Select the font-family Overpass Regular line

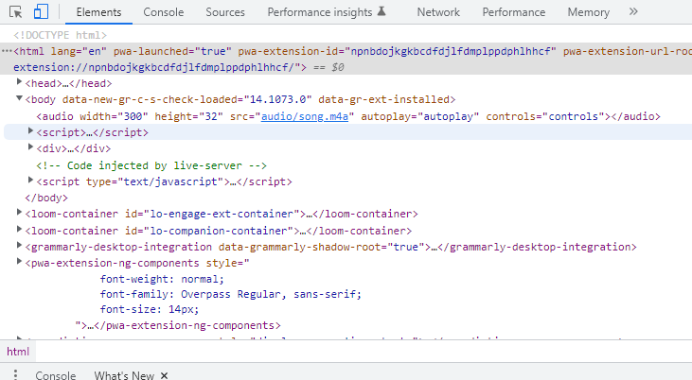pyautogui.click(x=230, y=294)
